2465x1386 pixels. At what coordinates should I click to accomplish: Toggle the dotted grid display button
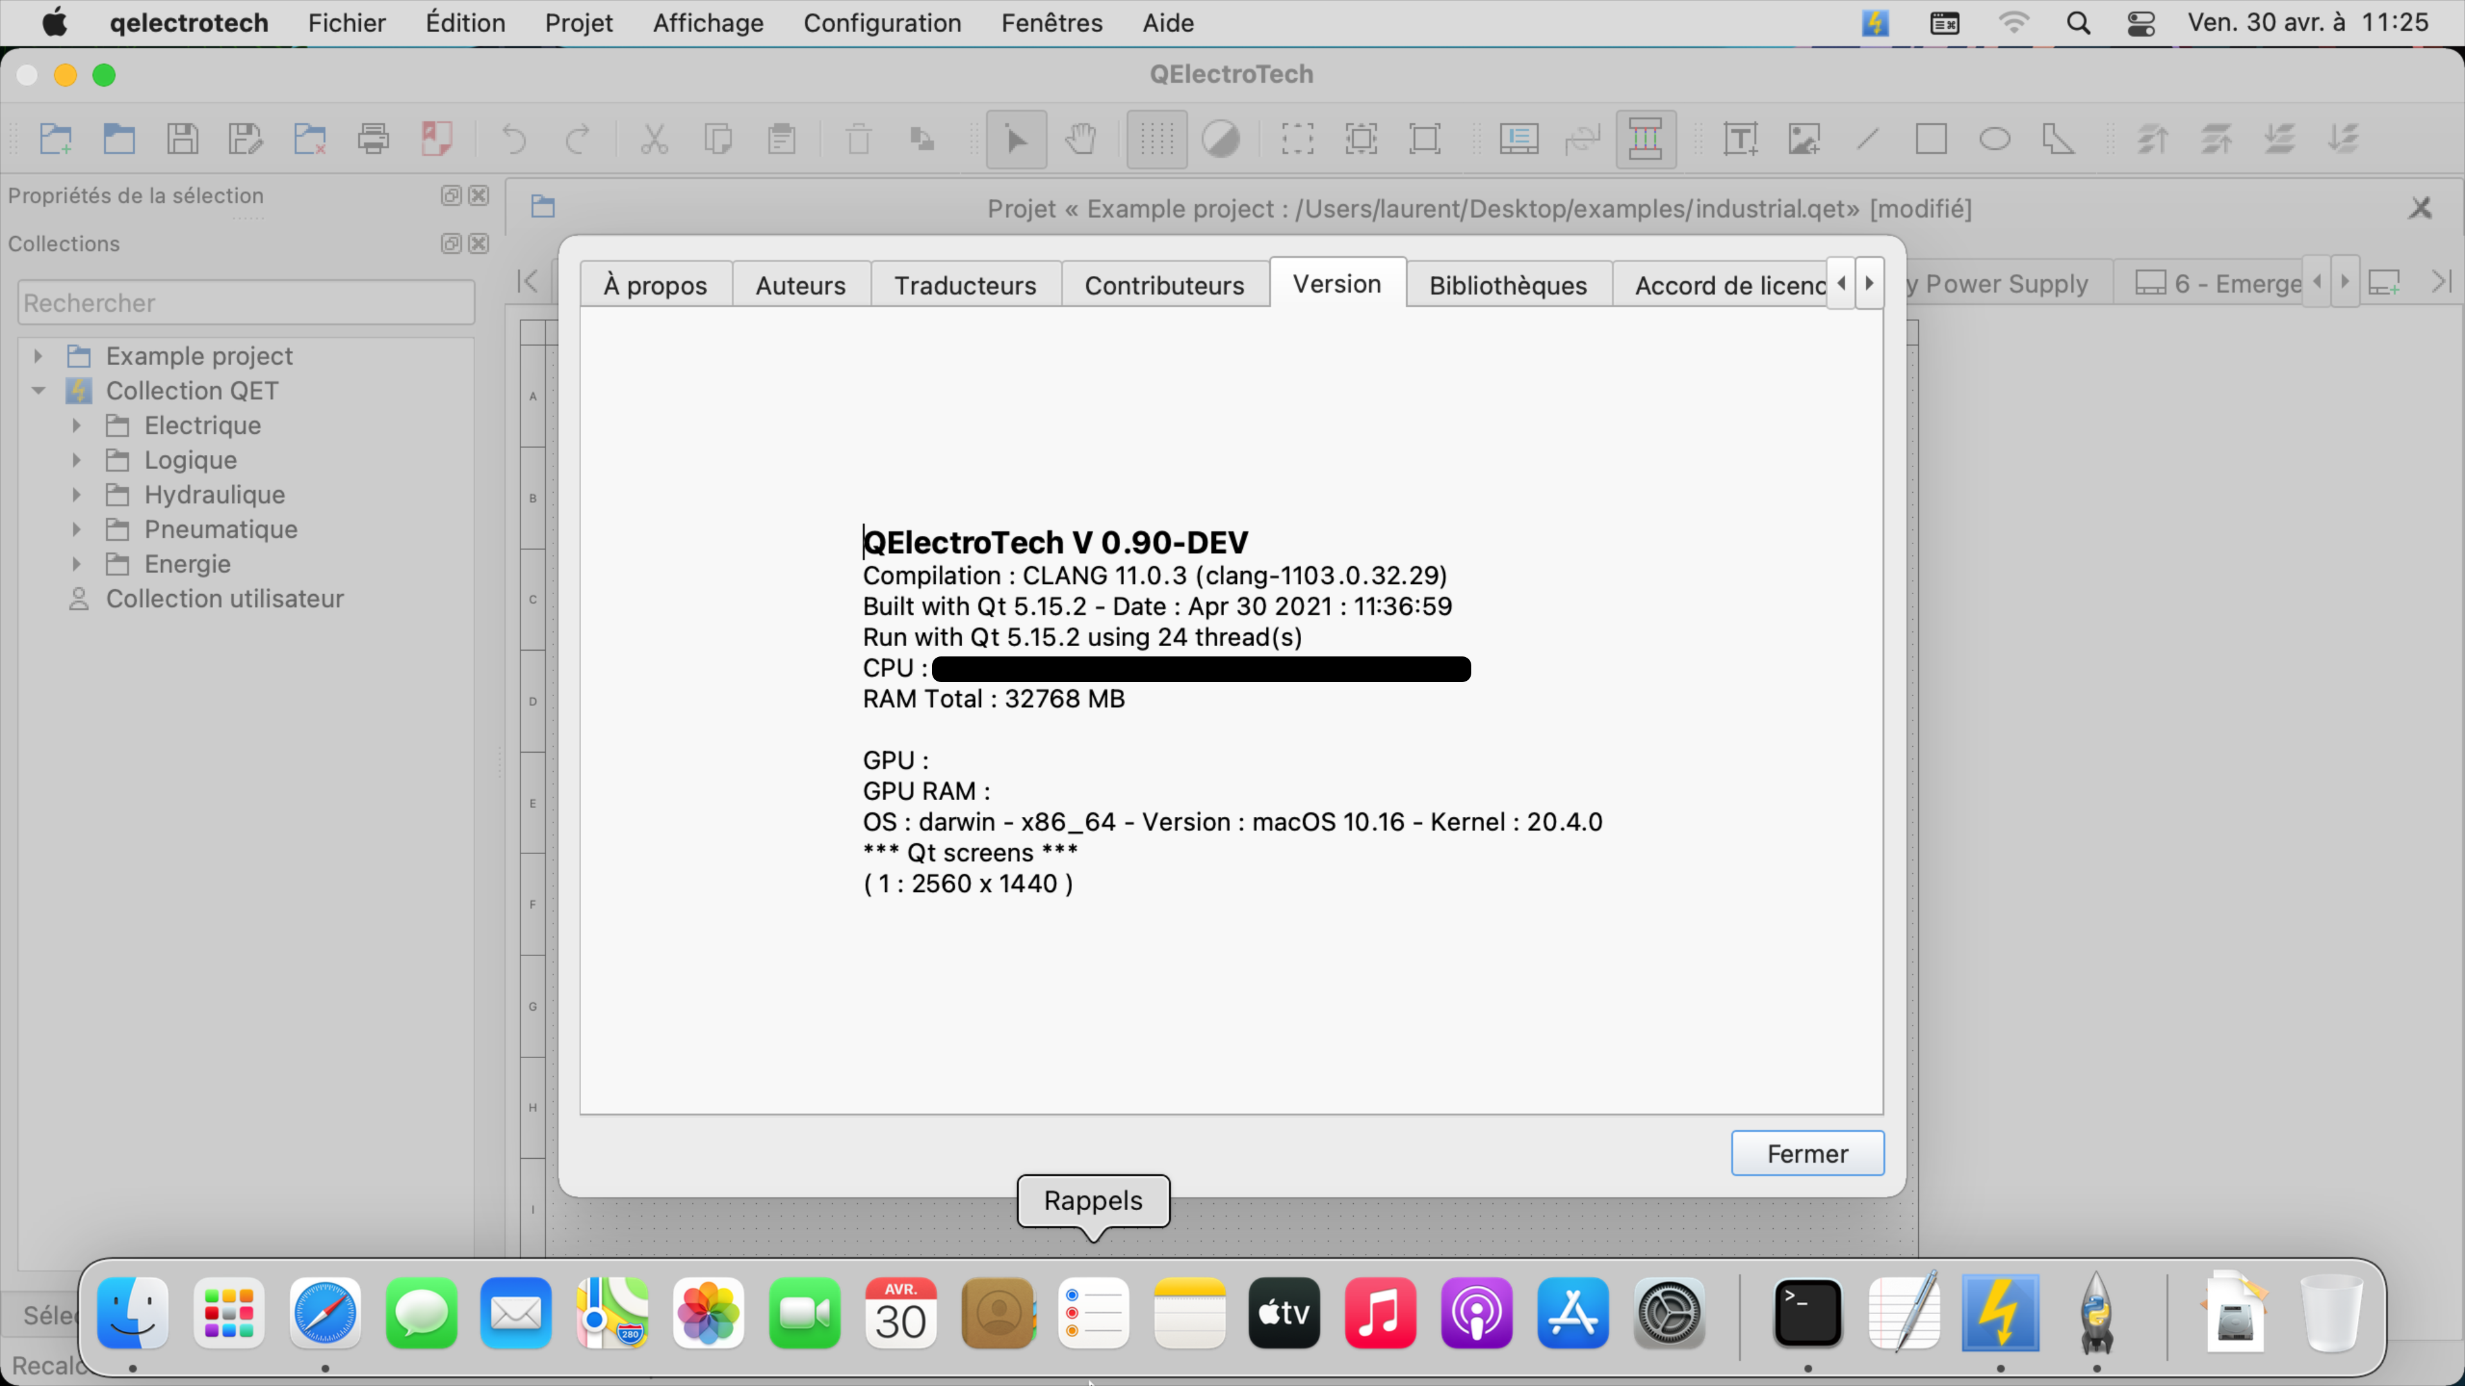pos(1157,140)
